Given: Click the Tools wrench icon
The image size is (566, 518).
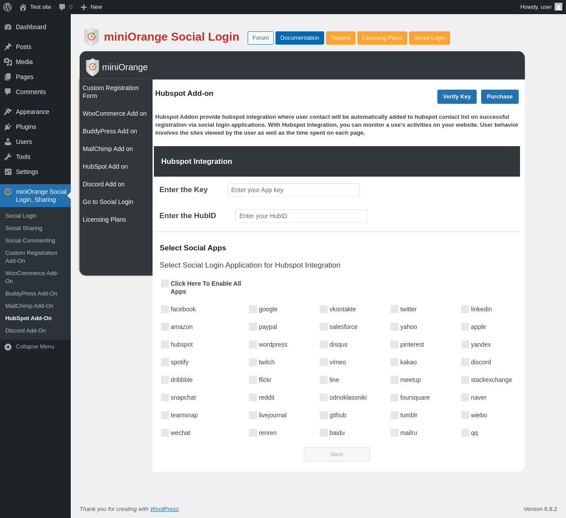Looking at the screenshot, I should [8, 157].
